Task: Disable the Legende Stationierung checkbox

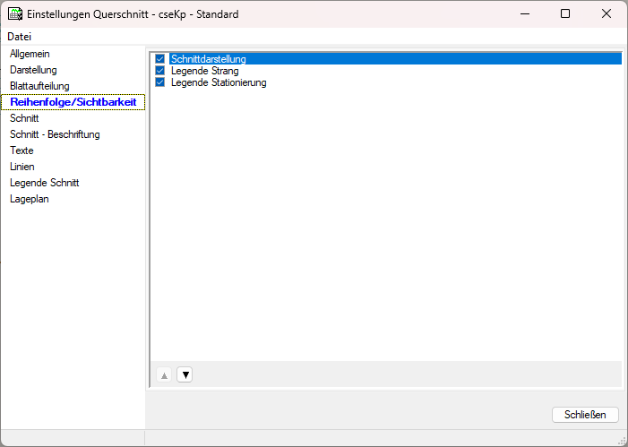Action: 160,82
